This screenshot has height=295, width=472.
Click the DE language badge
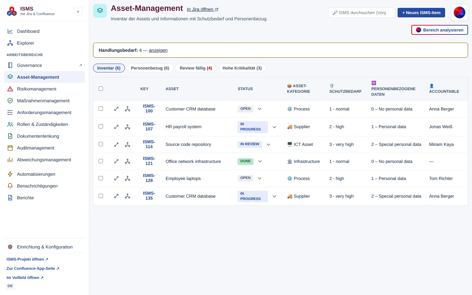(10, 286)
